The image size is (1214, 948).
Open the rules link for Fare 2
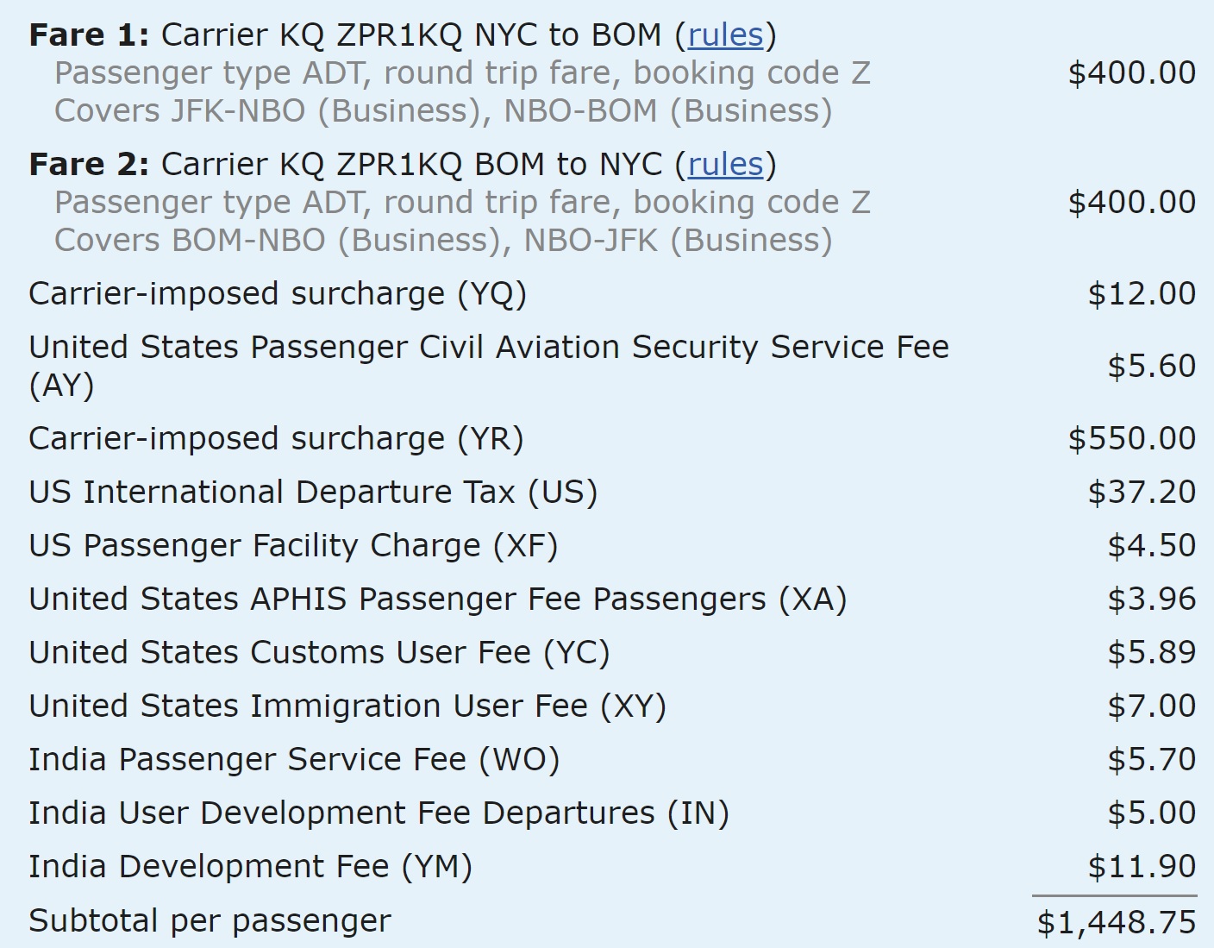(x=723, y=164)
